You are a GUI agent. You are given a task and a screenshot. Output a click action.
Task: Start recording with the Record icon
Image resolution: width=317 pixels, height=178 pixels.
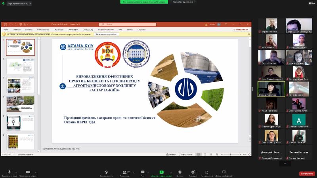(x=180, y=172)
